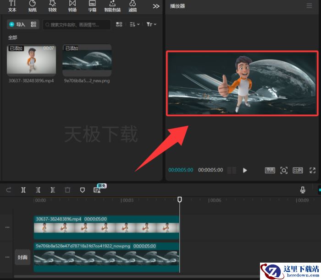Click the 导入 import button
Image resolution: width=321 pixels, height=280 pixels.
click(17, 25)
